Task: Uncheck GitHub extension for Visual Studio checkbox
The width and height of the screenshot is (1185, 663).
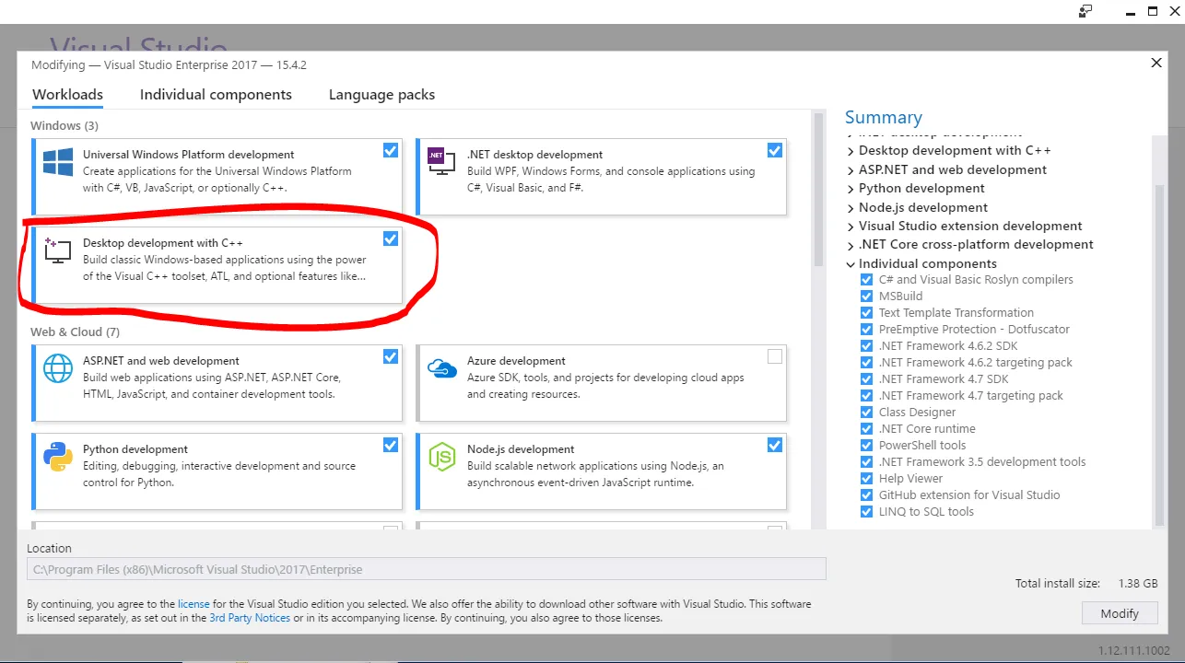Action: point(866,495)
